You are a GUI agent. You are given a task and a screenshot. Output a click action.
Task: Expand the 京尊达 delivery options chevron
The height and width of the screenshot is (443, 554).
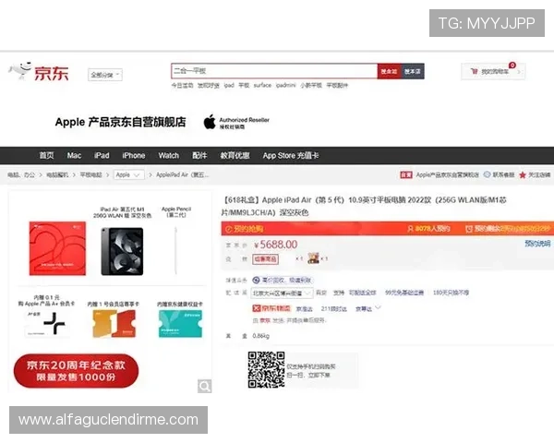tap(378, 308)
